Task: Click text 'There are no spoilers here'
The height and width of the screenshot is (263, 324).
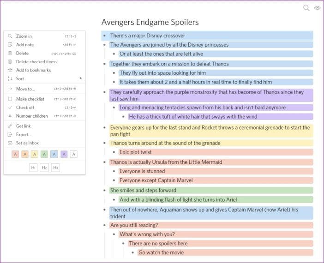Action: coord(158,243)
